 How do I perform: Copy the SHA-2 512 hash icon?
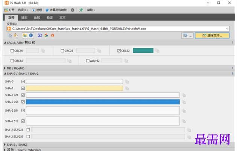click(184, 121)
